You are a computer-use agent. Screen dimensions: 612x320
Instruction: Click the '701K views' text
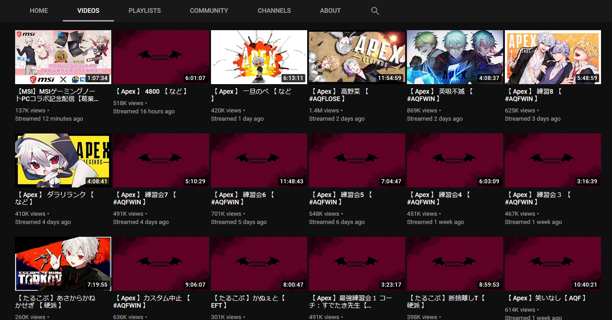coord(226,214)
